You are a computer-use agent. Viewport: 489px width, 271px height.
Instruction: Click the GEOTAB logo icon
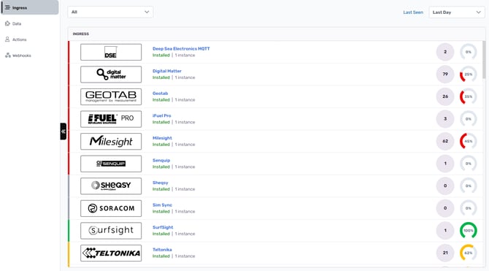pos(111,96)
